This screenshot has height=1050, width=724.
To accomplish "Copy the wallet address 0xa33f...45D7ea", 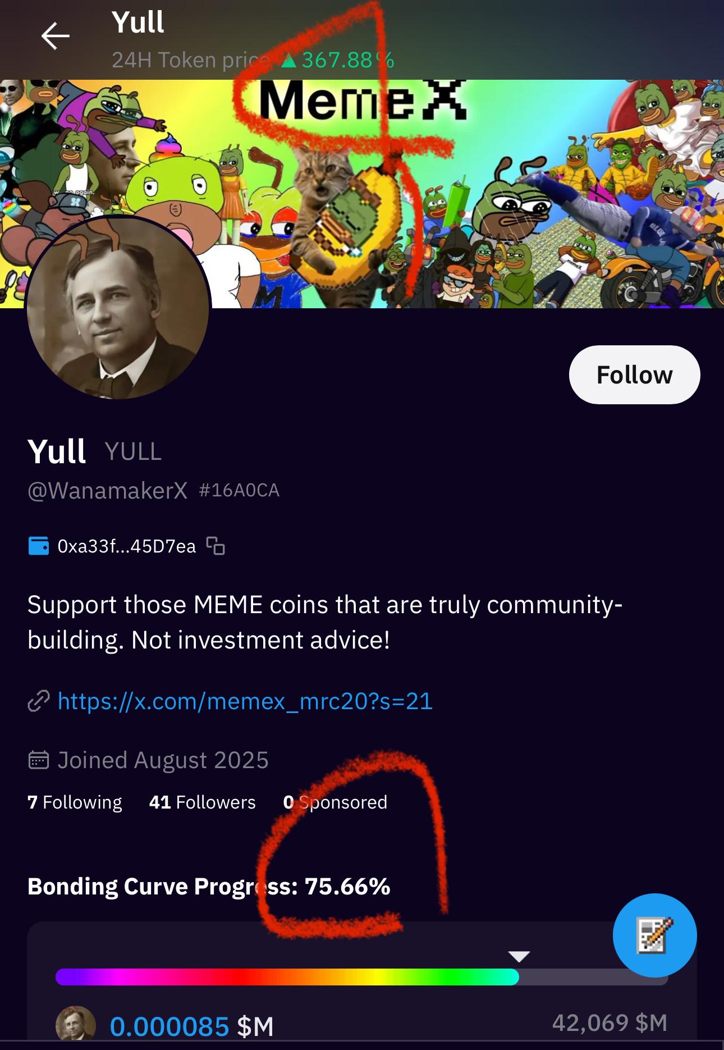I will 216,546.
